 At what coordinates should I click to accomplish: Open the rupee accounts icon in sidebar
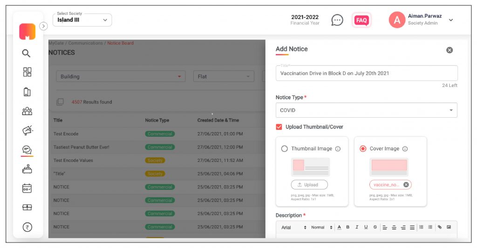27,227
